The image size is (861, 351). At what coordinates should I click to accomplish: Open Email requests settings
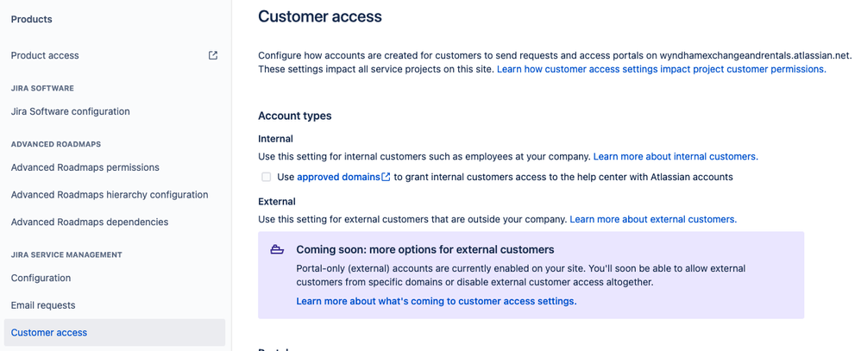coord(43,305)
